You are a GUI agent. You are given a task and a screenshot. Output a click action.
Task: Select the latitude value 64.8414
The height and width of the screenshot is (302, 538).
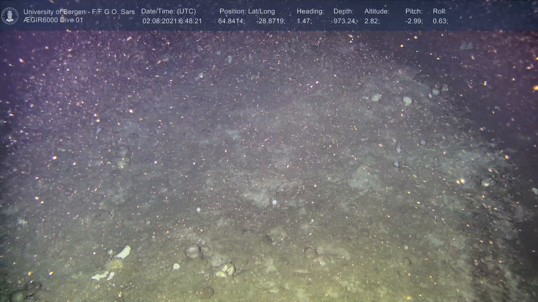point(231,21)
